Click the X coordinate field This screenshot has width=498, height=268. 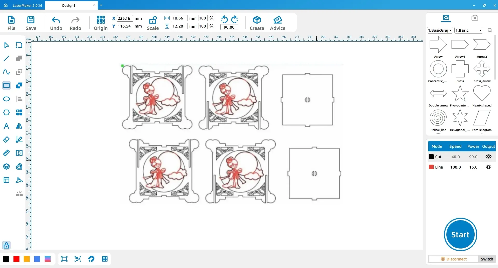point(125,18)
